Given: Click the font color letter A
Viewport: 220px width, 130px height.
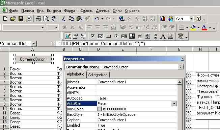Looking at the screenshot, I should point(204,28).
